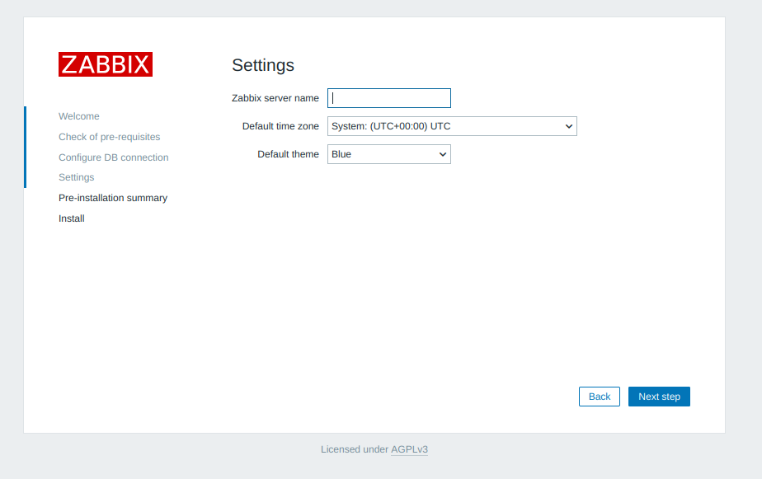Image resolution: width=762 pixels, height=479 pixels.
Task: Return to Configure DB connection step
Action: (113, 157)
